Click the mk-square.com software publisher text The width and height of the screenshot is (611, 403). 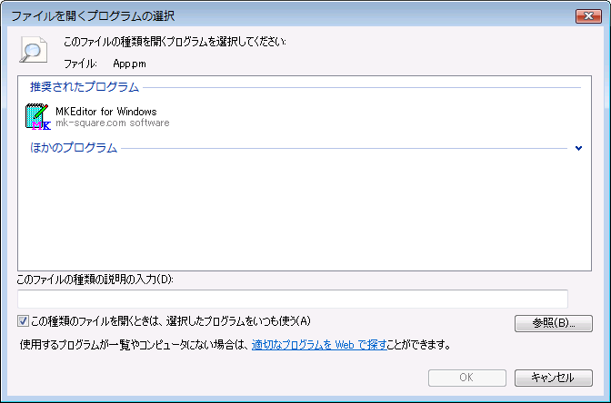click(x=112, y=123)
